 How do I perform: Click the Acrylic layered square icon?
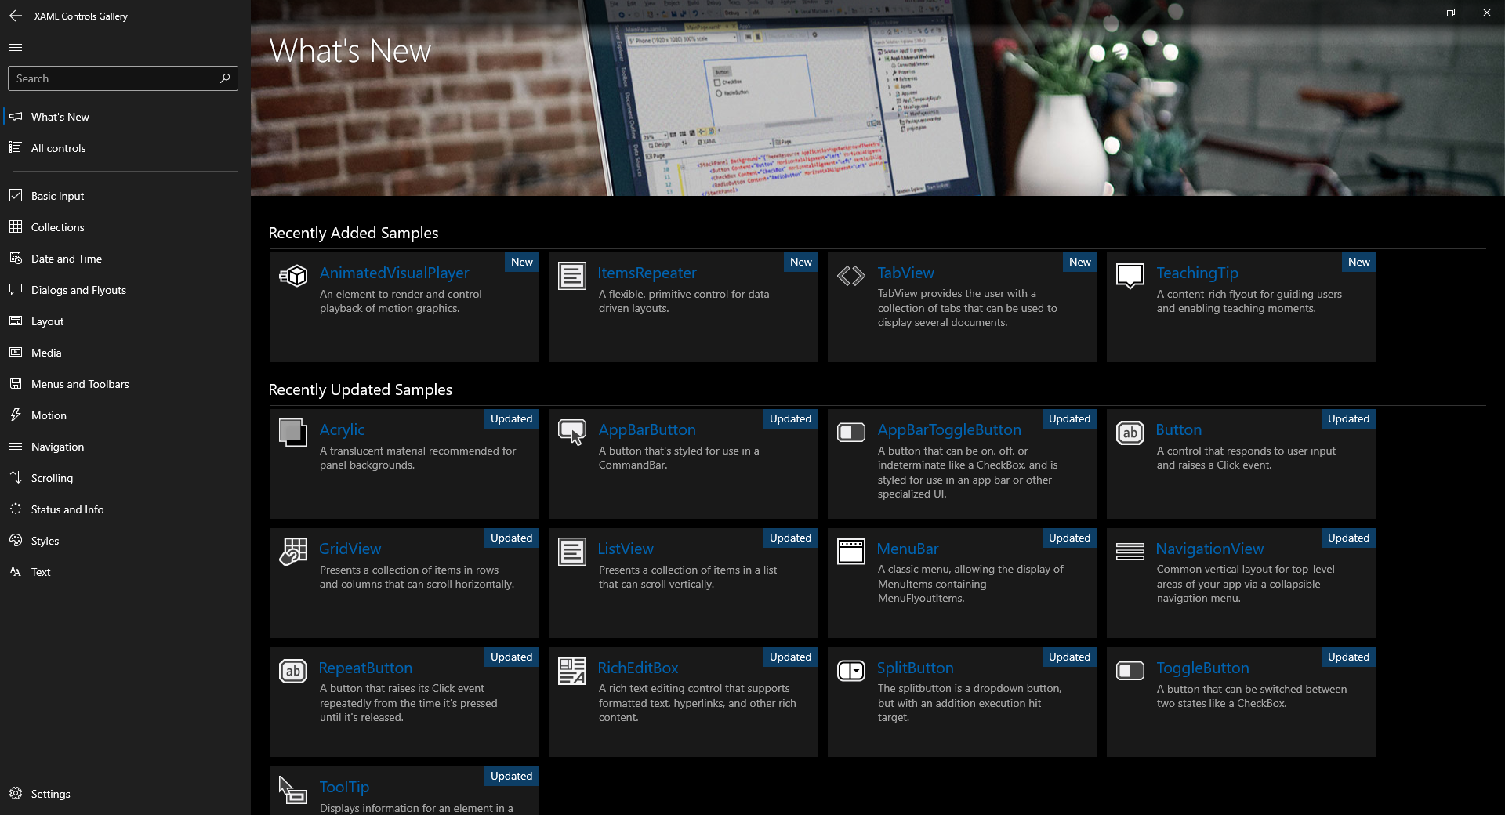pyautogui.click(x=293, y=433)
